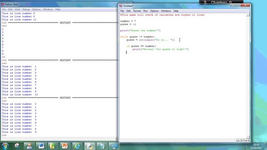This screenshot has height=150, width=267.
Task: Maximize the Untitled editor window
Action: [x=238, y=5]
